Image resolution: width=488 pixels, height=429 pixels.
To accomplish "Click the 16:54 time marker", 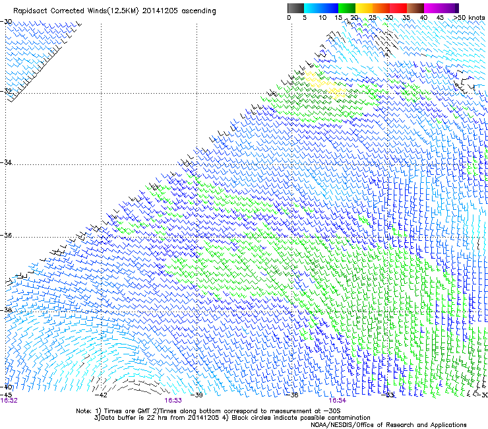I will (x=338, y=401).
